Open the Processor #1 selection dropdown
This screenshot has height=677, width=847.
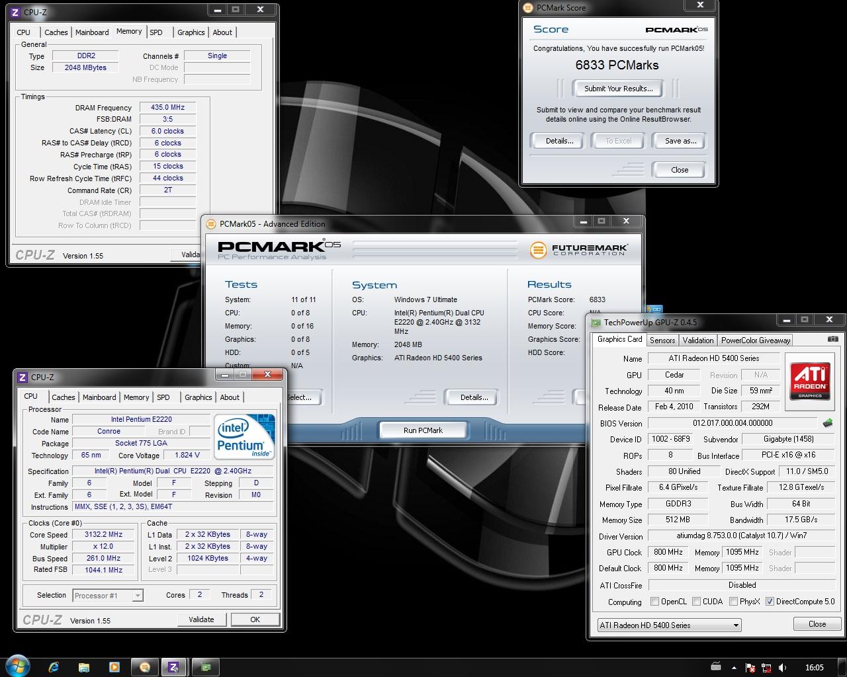coord(108,595)
